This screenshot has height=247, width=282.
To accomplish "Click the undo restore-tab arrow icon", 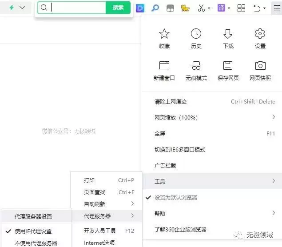I will 257,8.
